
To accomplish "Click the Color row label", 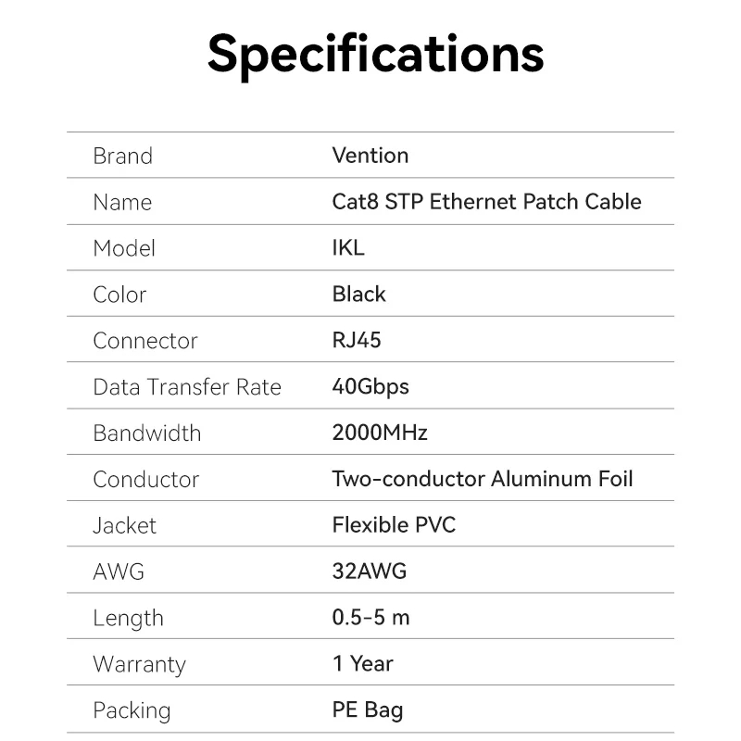I will [119, 295].
